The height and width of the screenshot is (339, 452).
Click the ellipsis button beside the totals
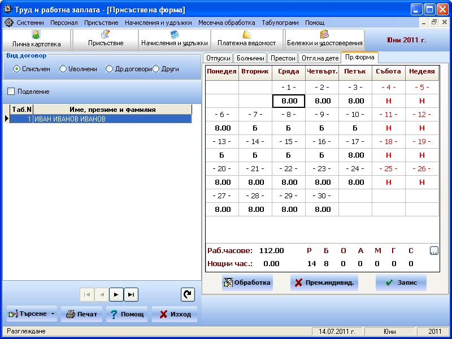click(434, 251)
